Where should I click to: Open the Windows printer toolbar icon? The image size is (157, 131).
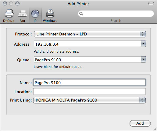click(x=50, y=13)
